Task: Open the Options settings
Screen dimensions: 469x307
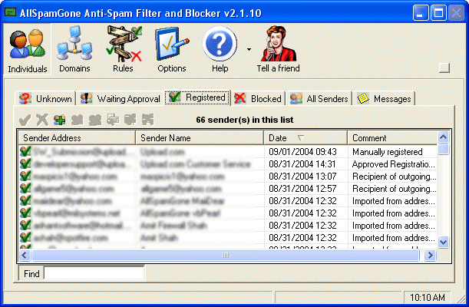Action: coord(172,49)
